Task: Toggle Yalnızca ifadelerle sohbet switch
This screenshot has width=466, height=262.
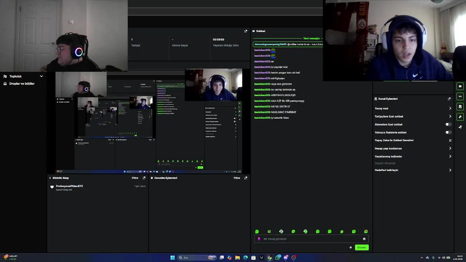Action: tap(448, 132)
